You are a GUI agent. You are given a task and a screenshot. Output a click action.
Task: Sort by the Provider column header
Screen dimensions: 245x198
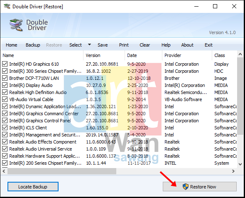pyautogui.click(x=187, y=55)
